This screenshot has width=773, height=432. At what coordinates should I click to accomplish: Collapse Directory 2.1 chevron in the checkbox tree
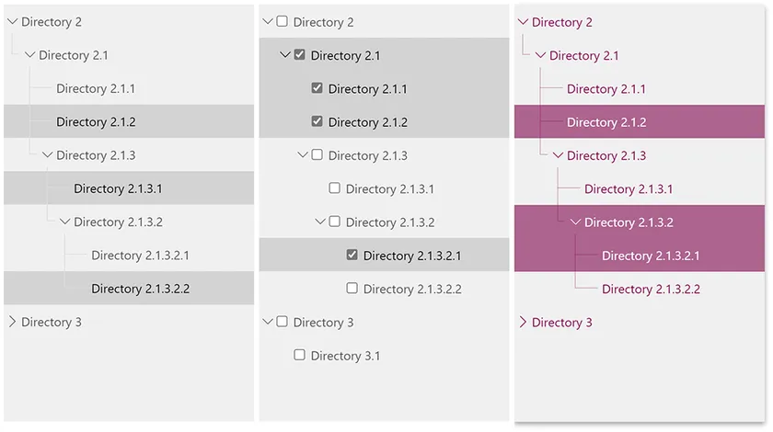[x=285, y=56]
